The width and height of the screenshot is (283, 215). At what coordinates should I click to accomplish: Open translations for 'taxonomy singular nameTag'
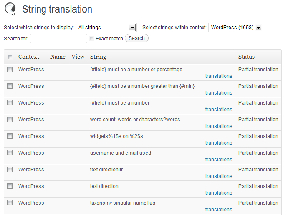pyautogui.click(x=219, y=210)
